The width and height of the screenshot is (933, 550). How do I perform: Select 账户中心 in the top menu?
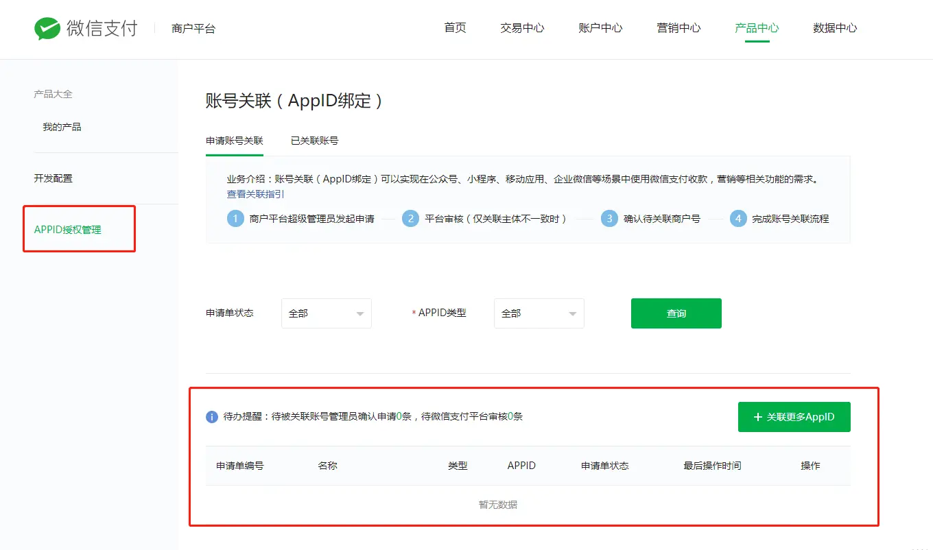[600, 28]
